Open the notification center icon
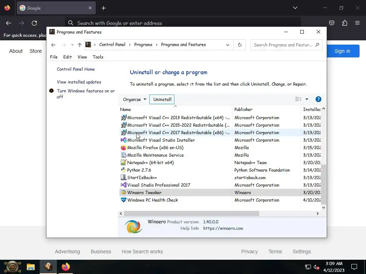The width and height of the screenshot is (366, 274). pos(354,267)
